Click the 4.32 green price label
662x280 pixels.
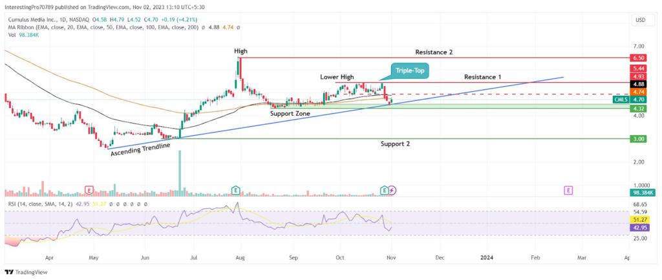[x=637, y=109]
